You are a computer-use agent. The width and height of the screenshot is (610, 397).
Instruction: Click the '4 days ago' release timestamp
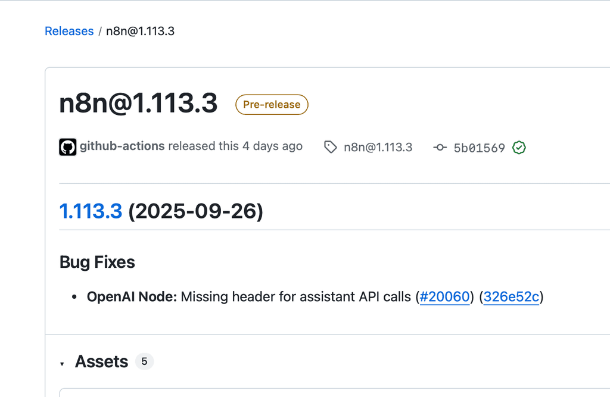tap(272, 146)
